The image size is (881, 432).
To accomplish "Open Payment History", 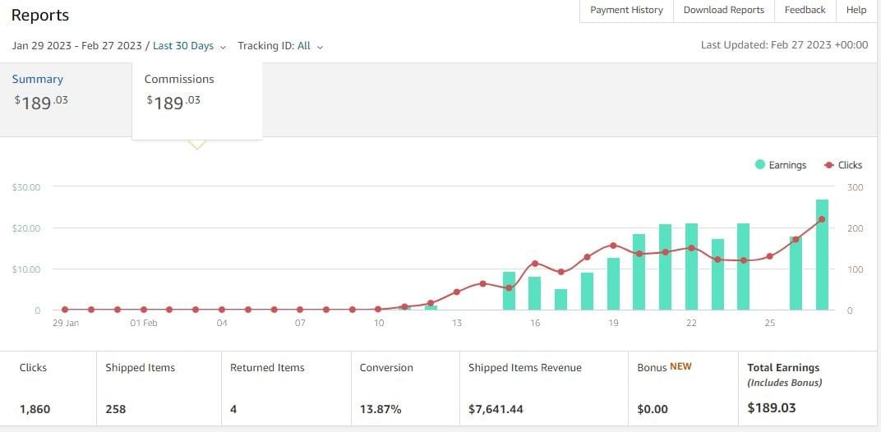I will [626, 10].
